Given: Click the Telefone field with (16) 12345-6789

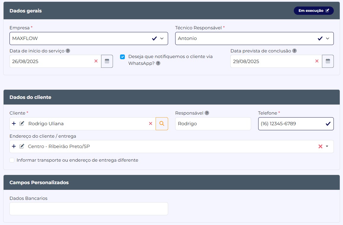Looking at the screenshot, I should point(291,124).
